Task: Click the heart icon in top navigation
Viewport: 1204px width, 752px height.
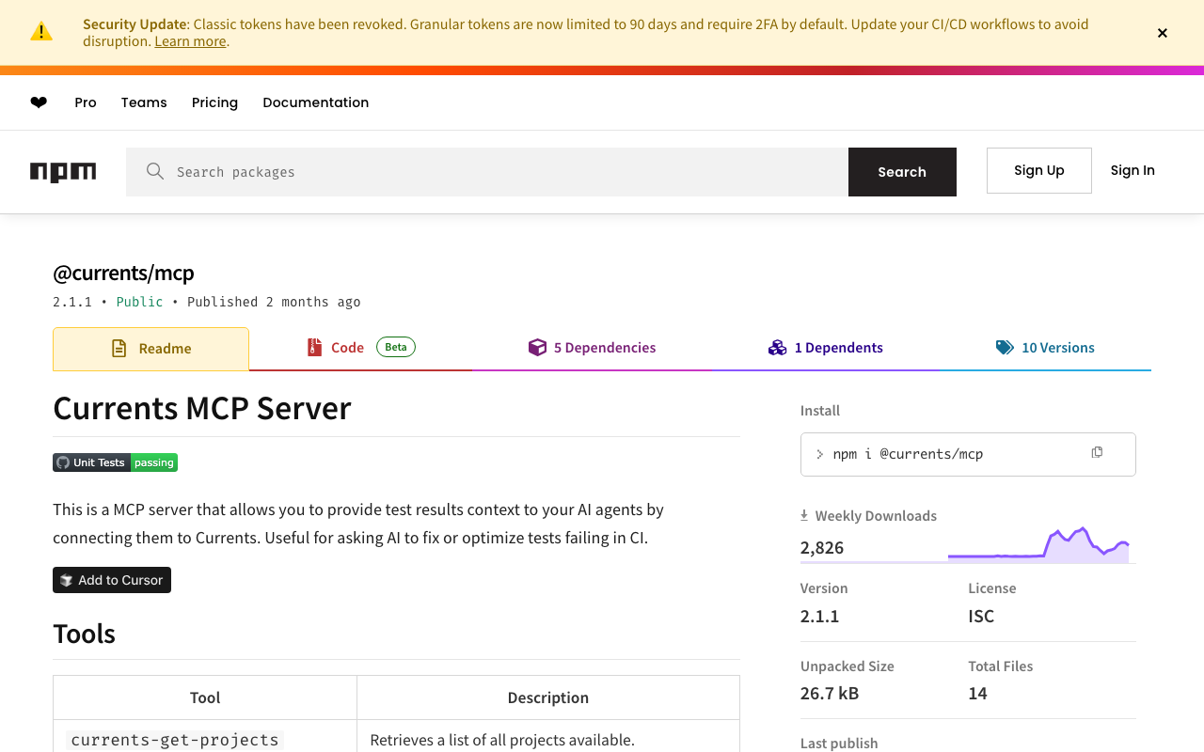Action: (39, 102)
